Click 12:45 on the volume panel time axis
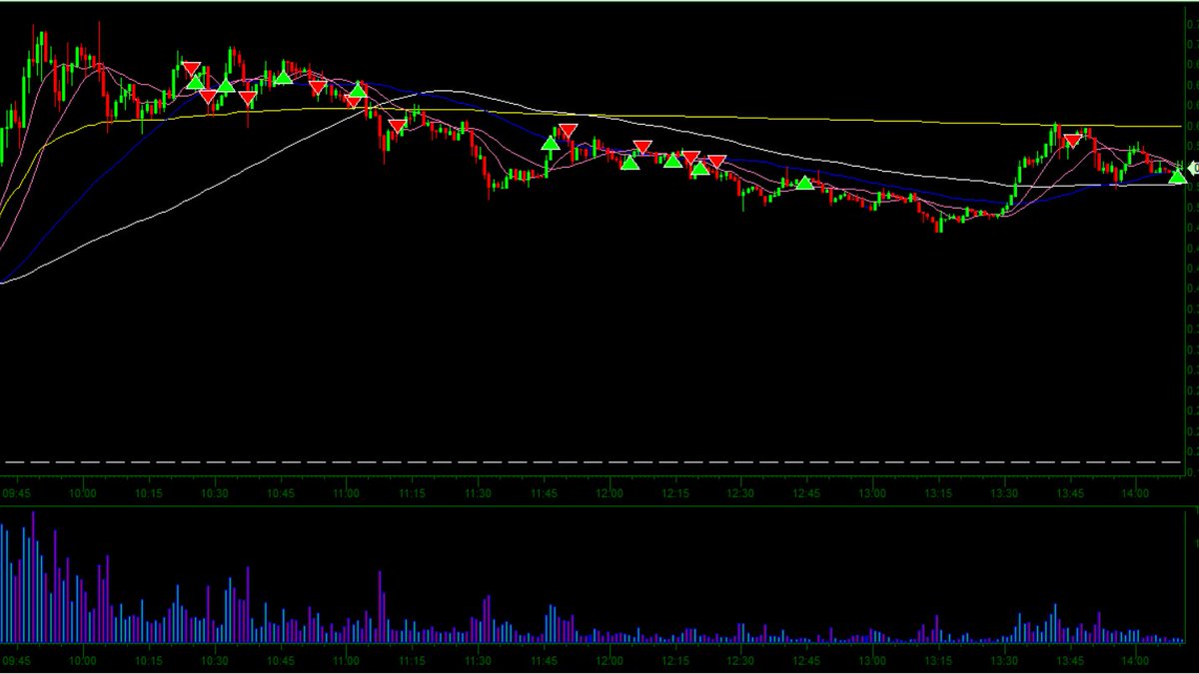This screenshot has width=1199, height=674. coord(806,660)
